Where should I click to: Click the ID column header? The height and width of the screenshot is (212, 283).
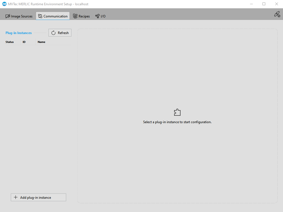[24, 42]
